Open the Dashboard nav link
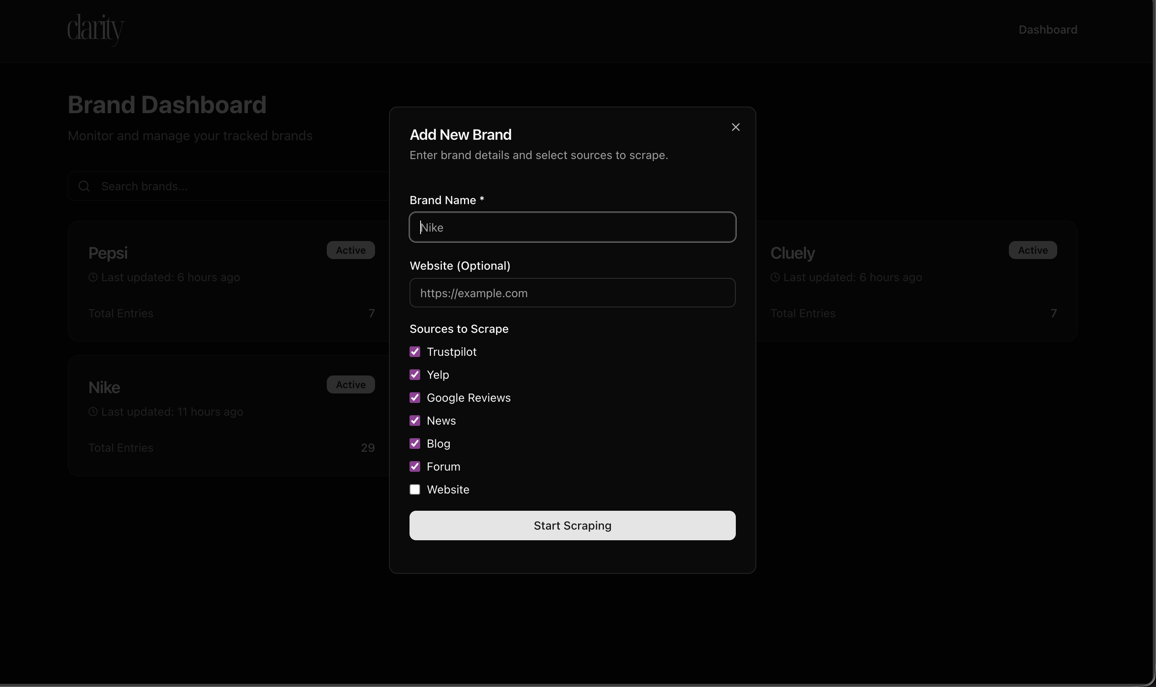 tap(1047, 30)
